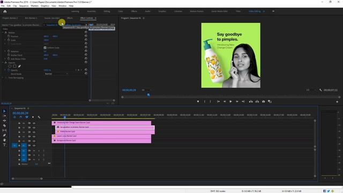Screen dimensions: 343x193
Task: Go to the Premiere Pro Home screen
Action: tap(5, 11)
